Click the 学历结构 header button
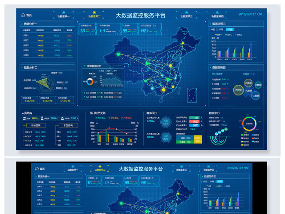Image resolution: width=285 pixels, height=214 pixels. click(x=66, y=126)
